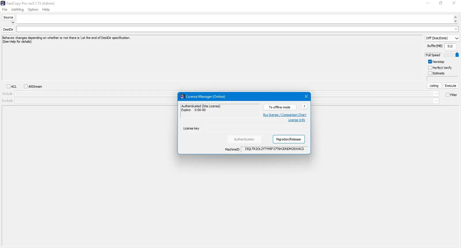
Task: Toggle the AltStream checkbox
Action: coord(26,87)
